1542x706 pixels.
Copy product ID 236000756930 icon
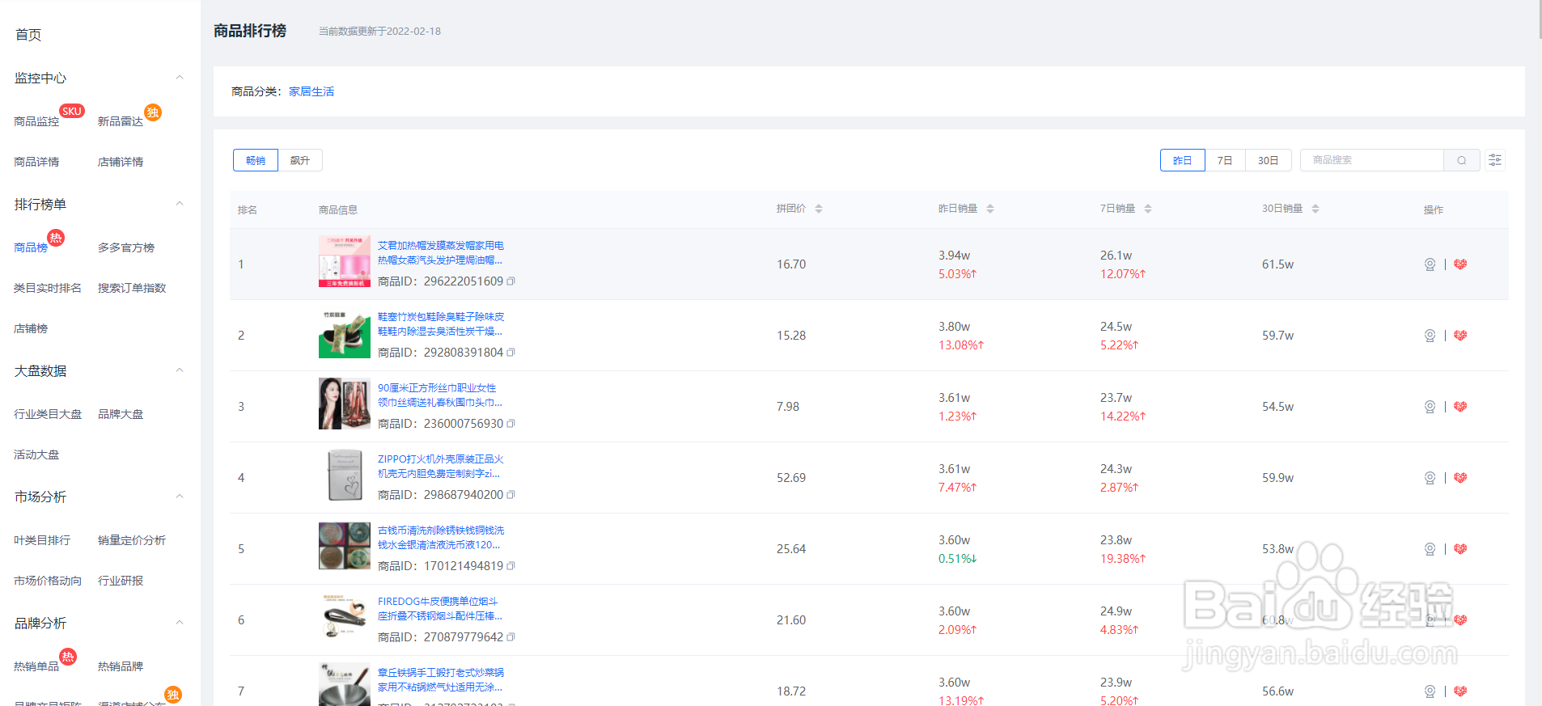point(510,424)
